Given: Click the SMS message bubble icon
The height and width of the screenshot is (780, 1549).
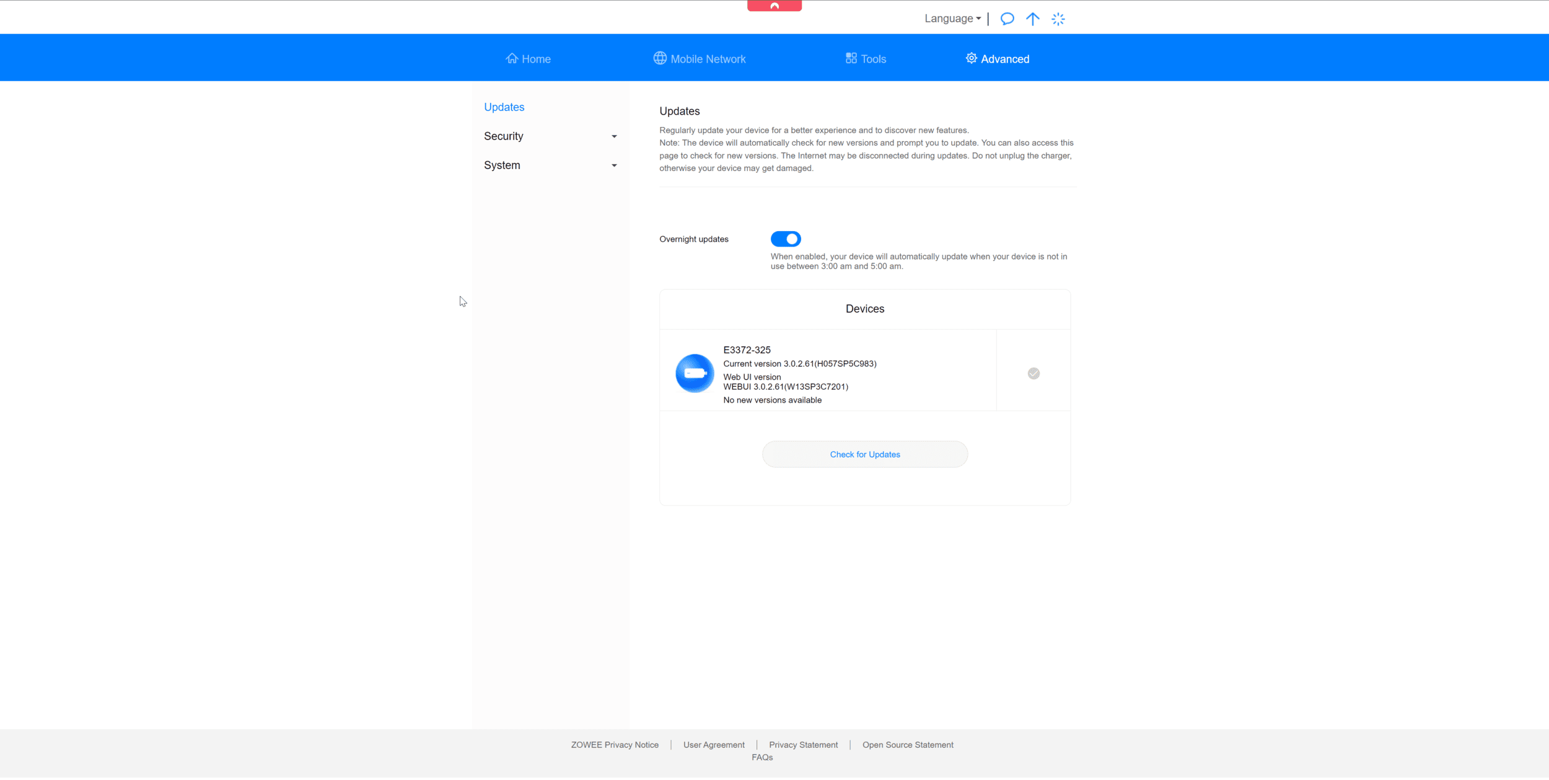Looking at the screenshot, I should coord(1007,19).
